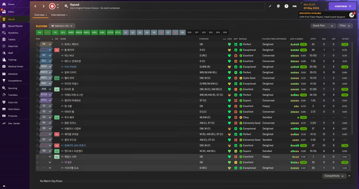This screenshot has width=359, height=189.
Task: Open the Filter dropdown
Action: tap(345, 26)
